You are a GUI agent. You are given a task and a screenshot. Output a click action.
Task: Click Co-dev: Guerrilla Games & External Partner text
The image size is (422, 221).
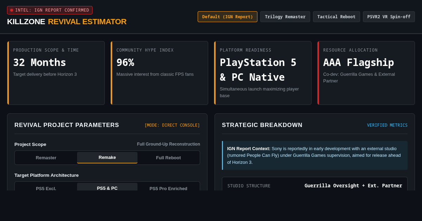359,78
